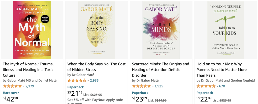Click Scattered Minds star rating icons

pyautogui.click(x=141, y=86)
